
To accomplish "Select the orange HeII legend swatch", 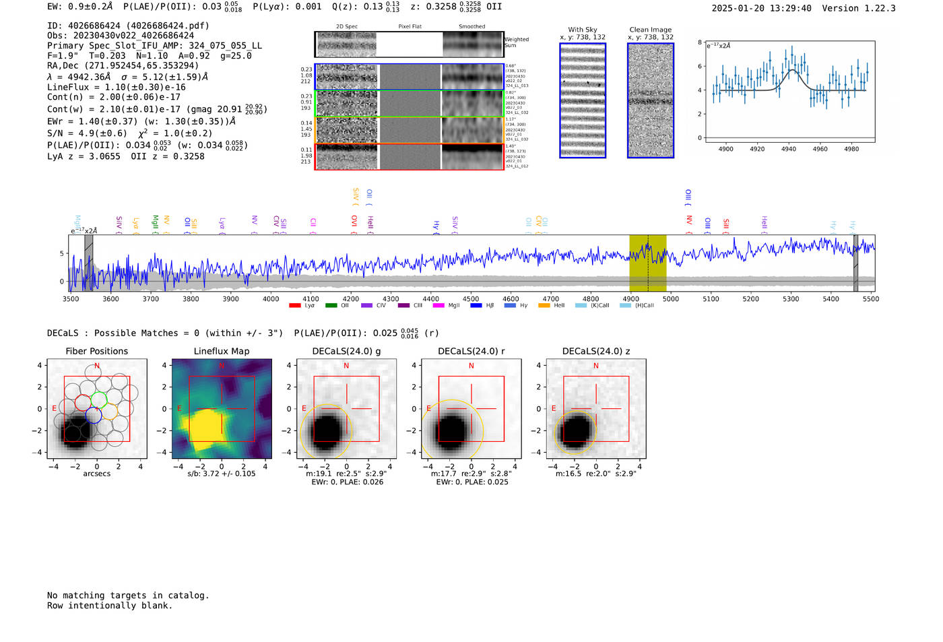I will [x=544, y=305].
